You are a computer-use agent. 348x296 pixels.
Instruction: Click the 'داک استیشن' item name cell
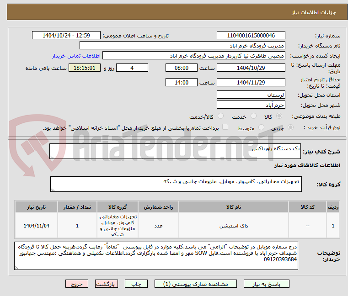tap(234, 226)
